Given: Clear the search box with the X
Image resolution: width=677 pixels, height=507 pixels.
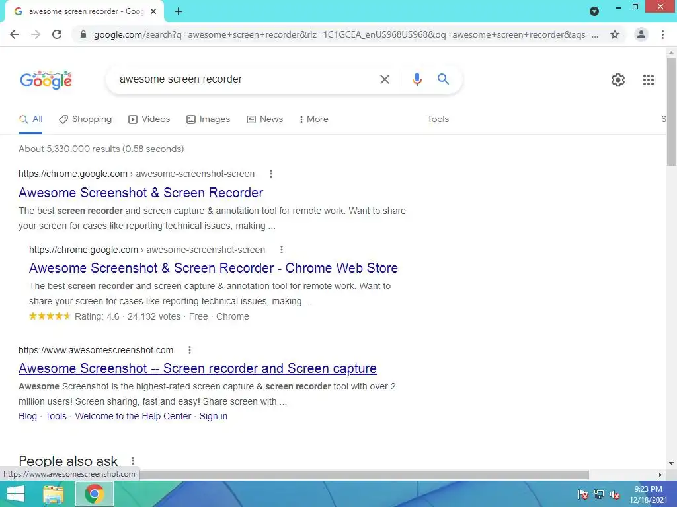Looking at the screenshot, I should click(384, 79).
